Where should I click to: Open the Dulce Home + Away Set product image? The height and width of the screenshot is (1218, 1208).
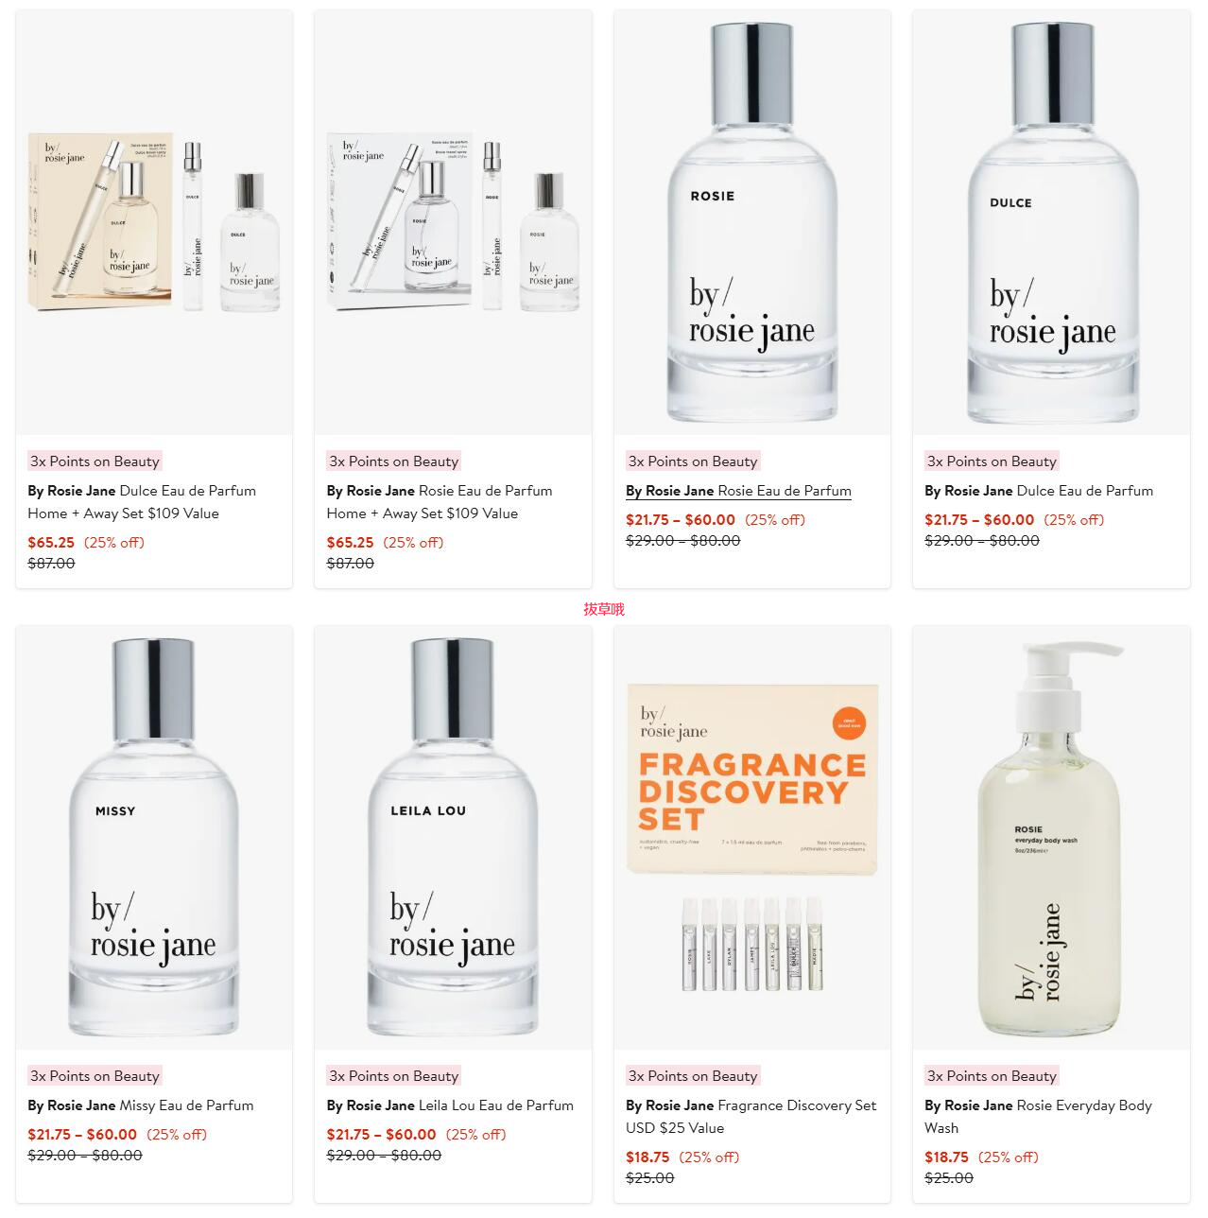coord(154,222)
